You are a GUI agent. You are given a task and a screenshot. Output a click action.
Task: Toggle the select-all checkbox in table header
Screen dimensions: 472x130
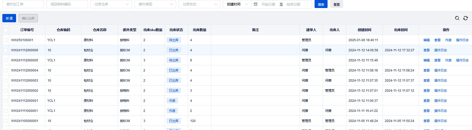click(x=6, y=30)
